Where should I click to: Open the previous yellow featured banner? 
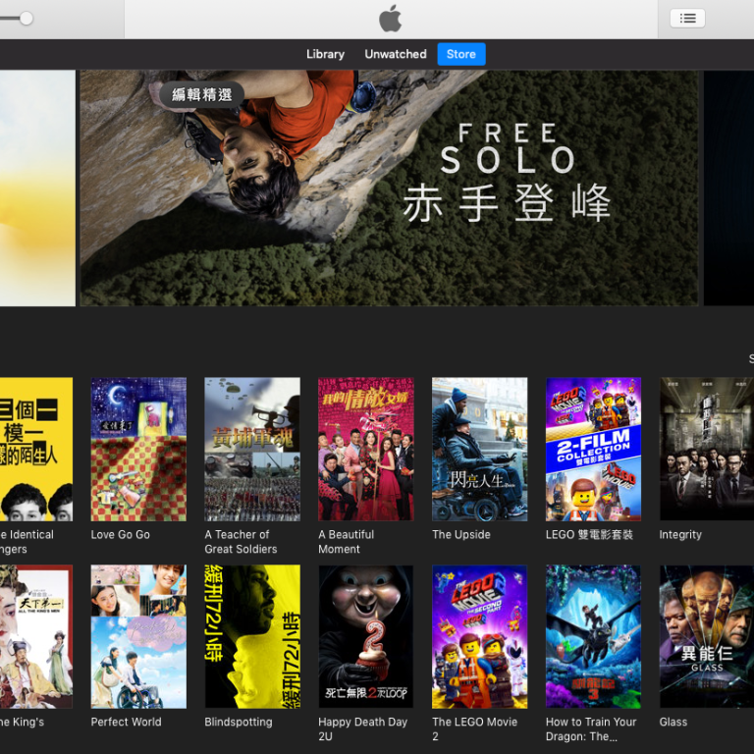coord(37,188)
